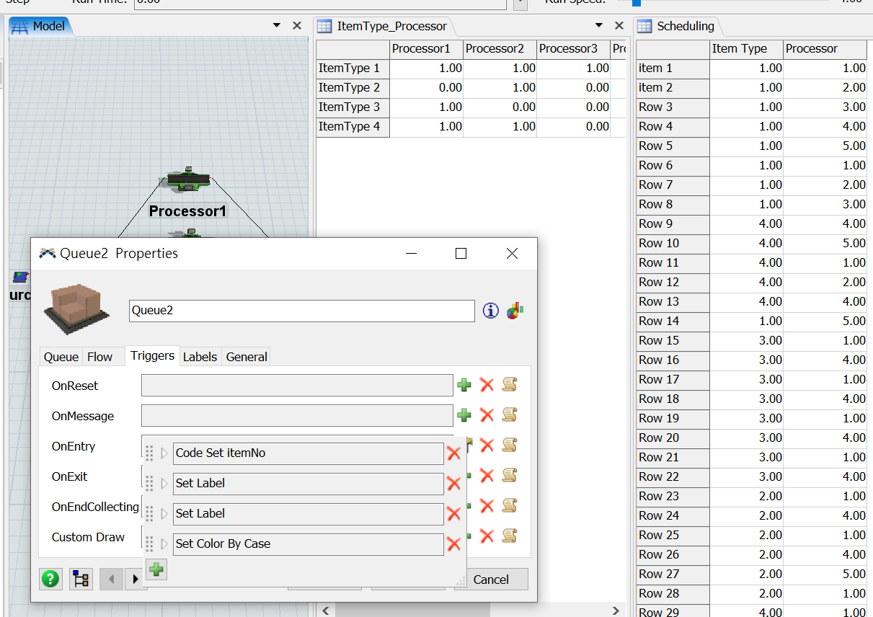Go to previous object with left arrow
873x617 pixels.
tap(111, 579)
